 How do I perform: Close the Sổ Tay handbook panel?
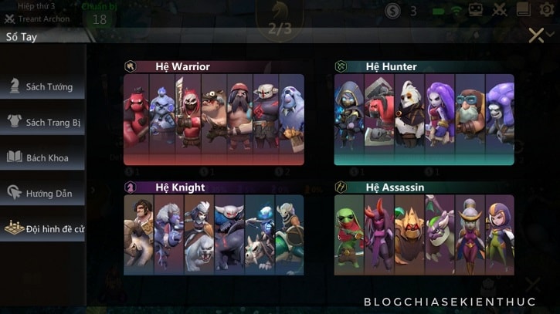[536, 35]
